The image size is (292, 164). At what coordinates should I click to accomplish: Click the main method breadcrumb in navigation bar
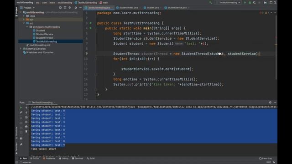(104, 3)
